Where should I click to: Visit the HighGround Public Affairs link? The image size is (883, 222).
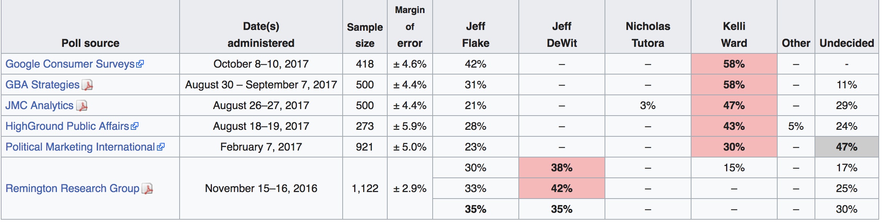click(67, 126)
